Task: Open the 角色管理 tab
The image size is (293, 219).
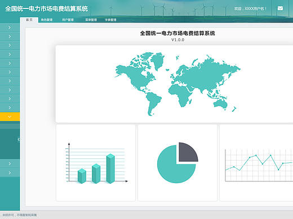Action: 47,20
